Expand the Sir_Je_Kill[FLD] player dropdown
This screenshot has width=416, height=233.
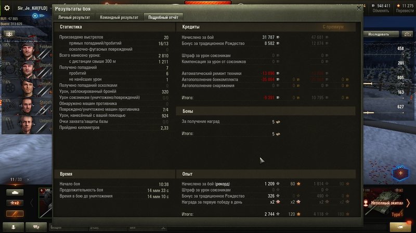point(50,8)
